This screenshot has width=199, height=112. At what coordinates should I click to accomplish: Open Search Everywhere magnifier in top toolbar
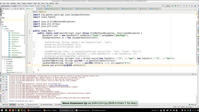pyautogui.click(x=198, y=6)
